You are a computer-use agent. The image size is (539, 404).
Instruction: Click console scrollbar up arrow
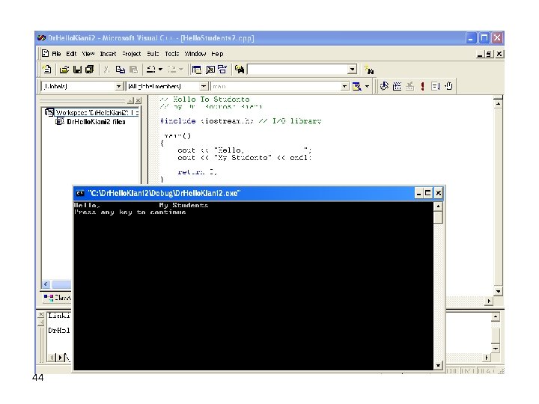(x=438, y=206)
